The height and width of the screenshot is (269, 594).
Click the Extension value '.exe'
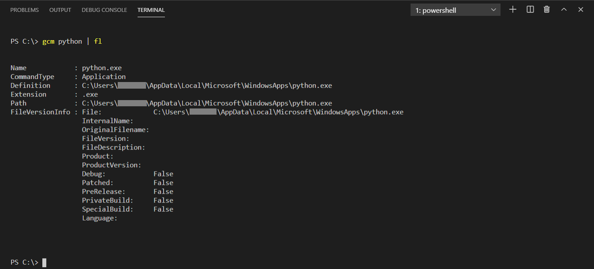90,95
